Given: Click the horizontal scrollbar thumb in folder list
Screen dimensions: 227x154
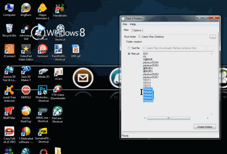Looking at the screenshot, I should (168, 118).
